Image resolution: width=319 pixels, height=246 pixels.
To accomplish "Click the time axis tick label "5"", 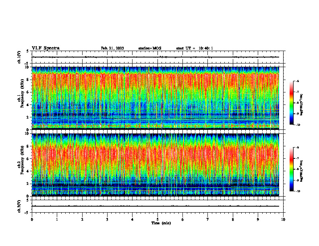I will pos(157,219).
